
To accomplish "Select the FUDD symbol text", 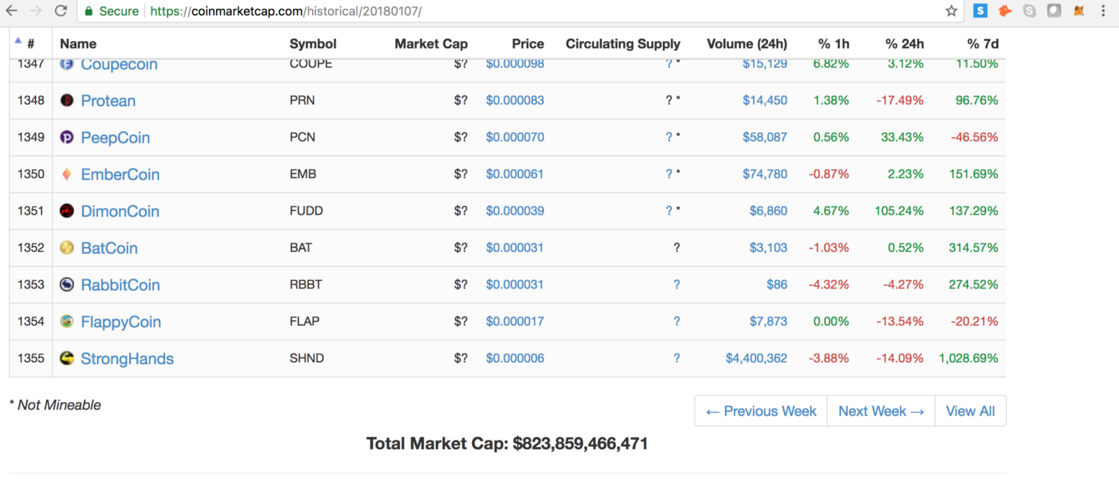I will coord(306,210).
